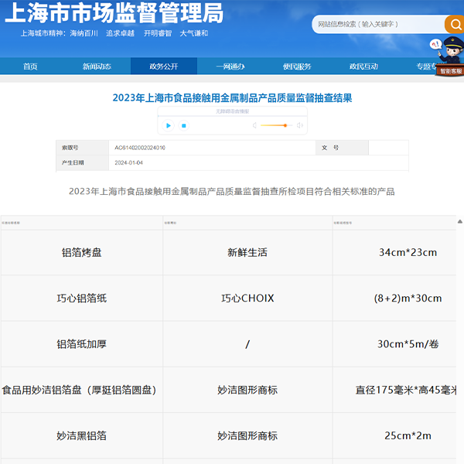Click the 巧心CHOIX brand cell
The width and height of the screenshot is (464, 464).
247,298
